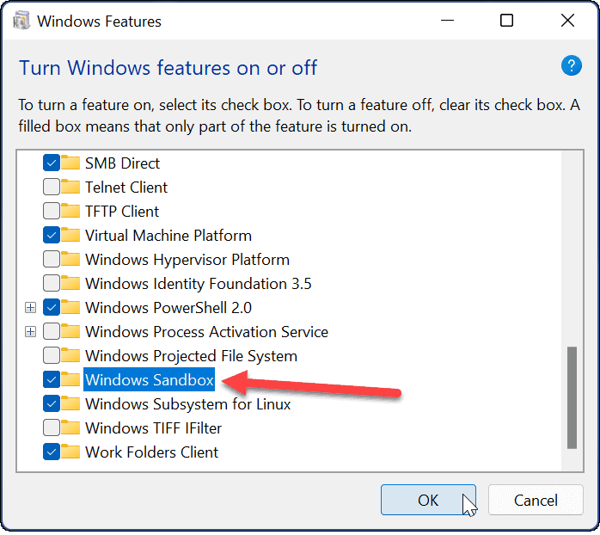Viewport: 600px width, 535px height.
Task: Click the folder icon beside Work Folders Client
Action: click(70, 452)
